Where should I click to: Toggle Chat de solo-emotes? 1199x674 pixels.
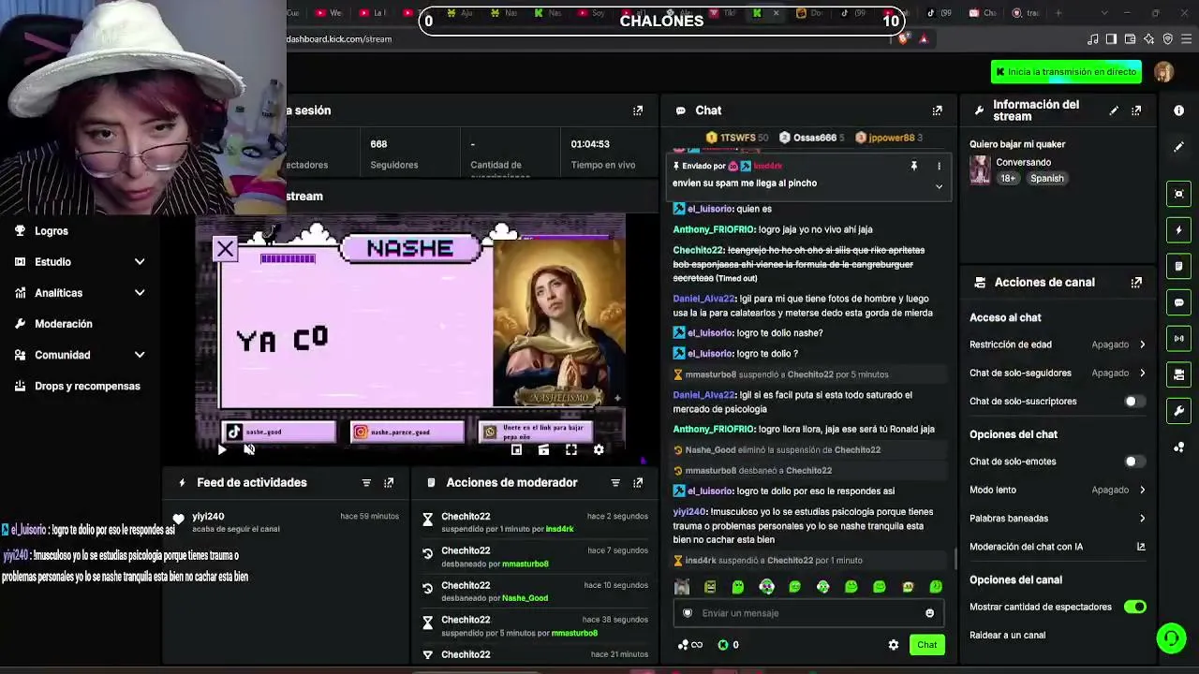(1134, 462)
